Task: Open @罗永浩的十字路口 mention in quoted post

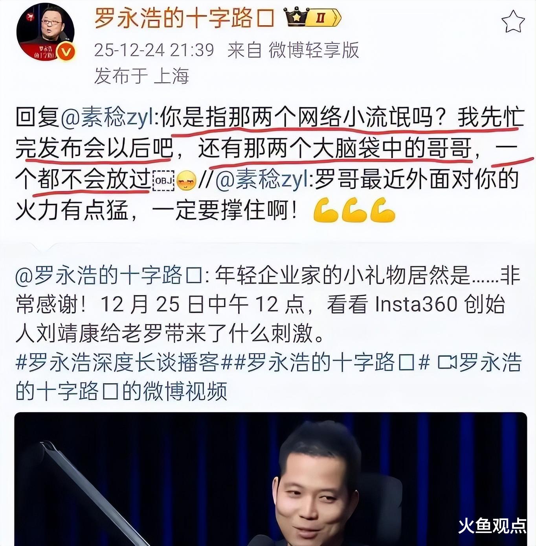Action: tap(109, 275)
